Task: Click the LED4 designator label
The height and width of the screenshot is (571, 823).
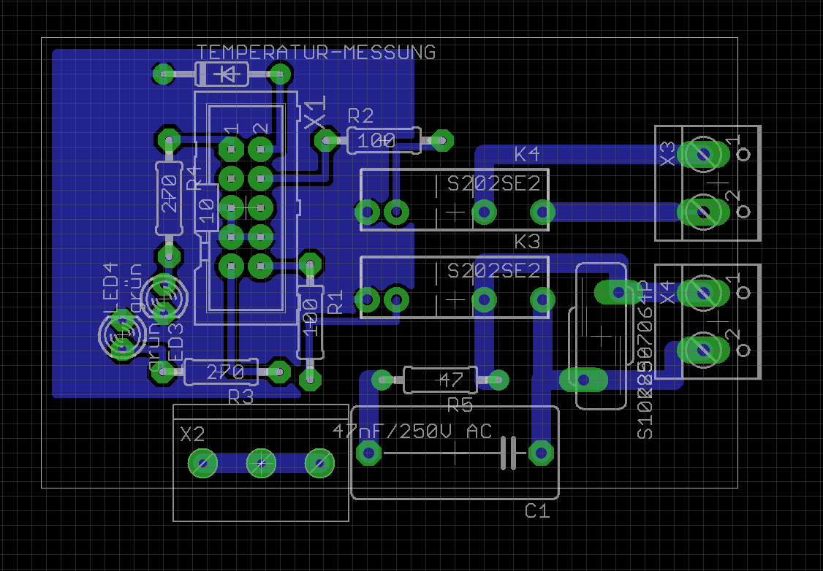Action: pos(112,289)
